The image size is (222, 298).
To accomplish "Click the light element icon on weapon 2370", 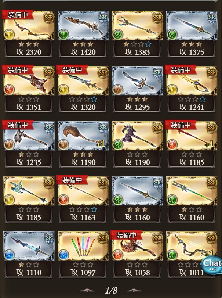I will [9, 35].
